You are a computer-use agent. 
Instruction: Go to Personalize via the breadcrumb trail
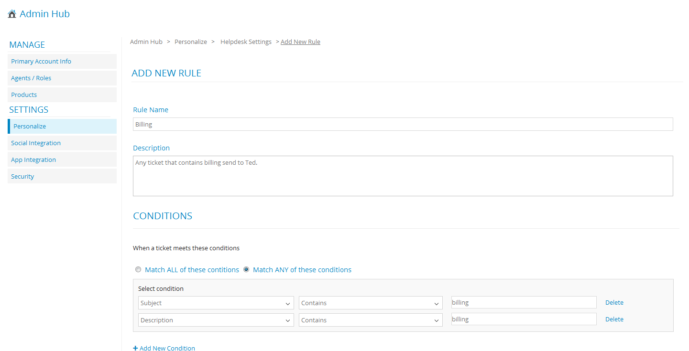[x=190, y=42]
